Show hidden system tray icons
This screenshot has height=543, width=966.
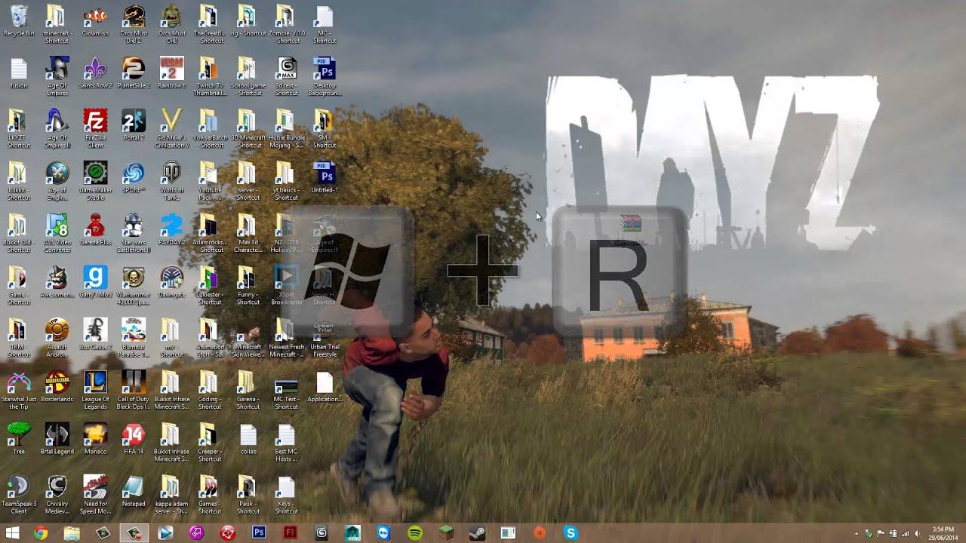[858, 533]
